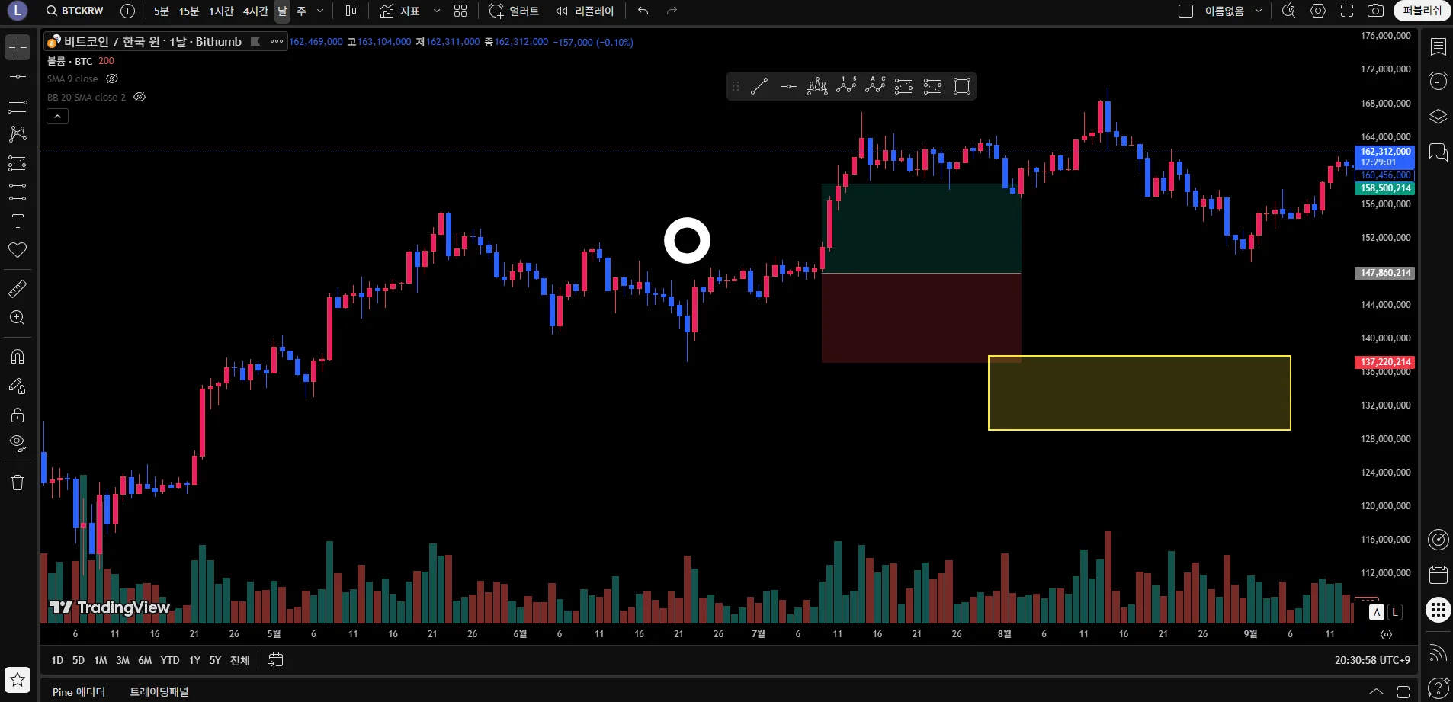1453x702 pixels.
Task: Take a chart snapshot with camera icon
Action: pos(1375,11)
